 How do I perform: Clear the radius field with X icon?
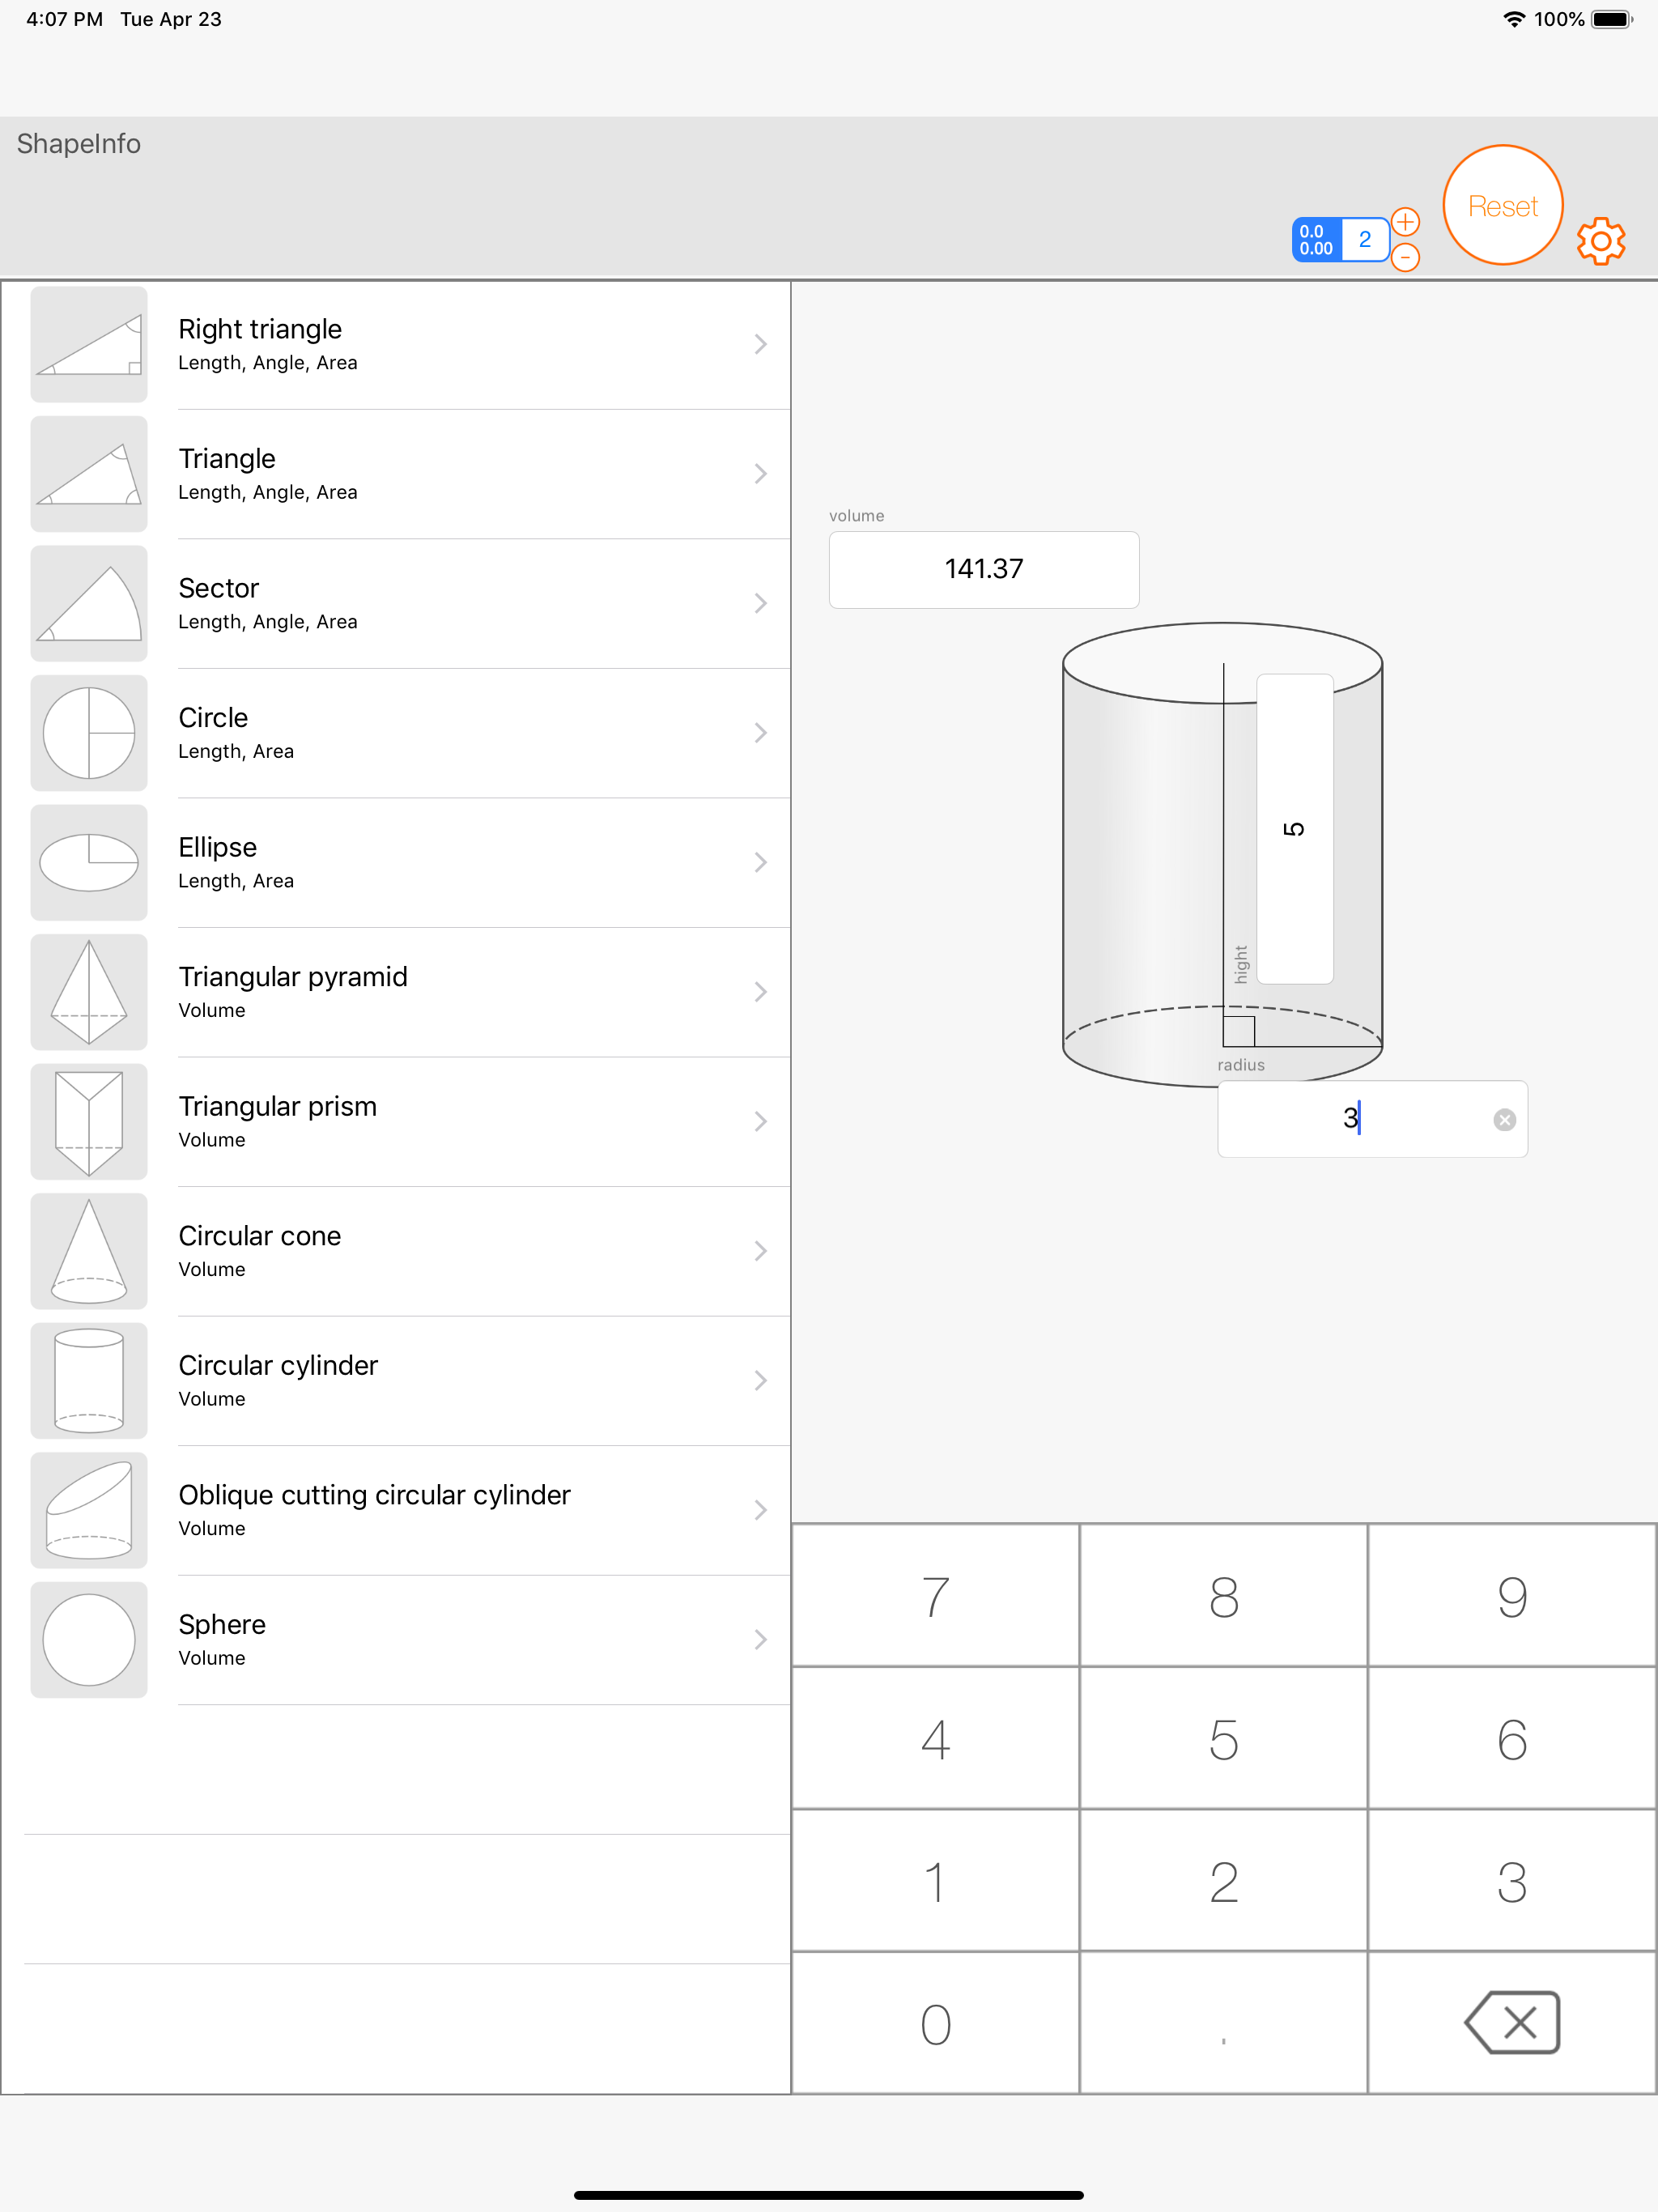coord(1504,1120)
